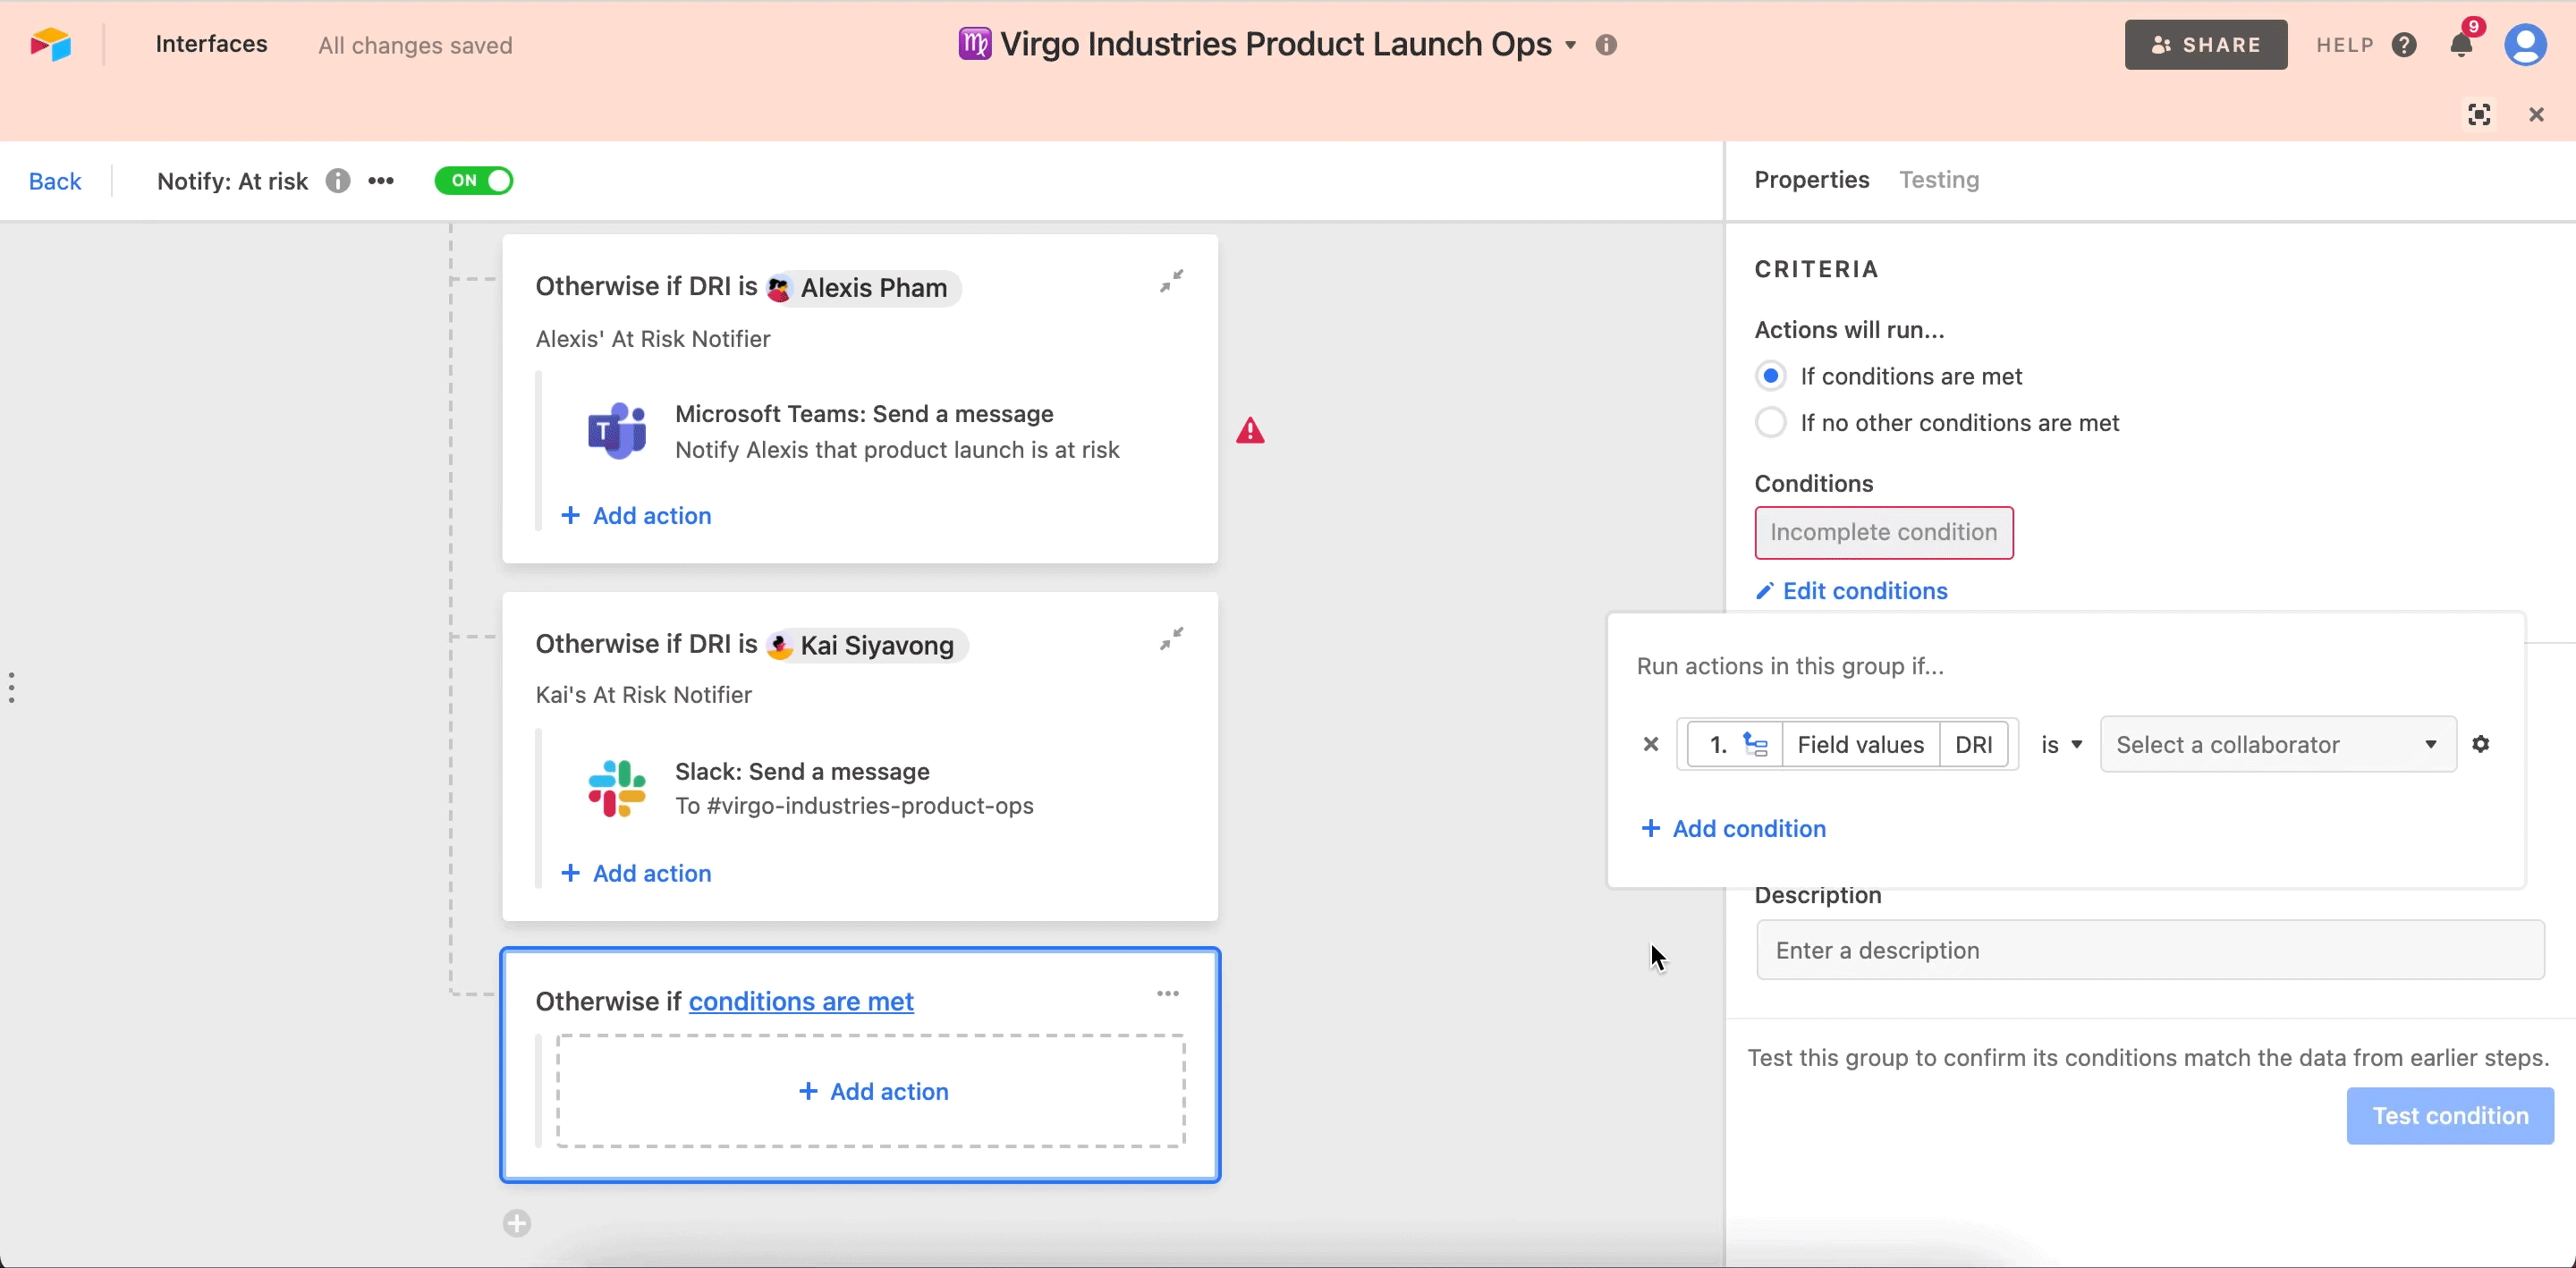
Task: Expand the base name dropdown arrow
Action: point(1570,45)
